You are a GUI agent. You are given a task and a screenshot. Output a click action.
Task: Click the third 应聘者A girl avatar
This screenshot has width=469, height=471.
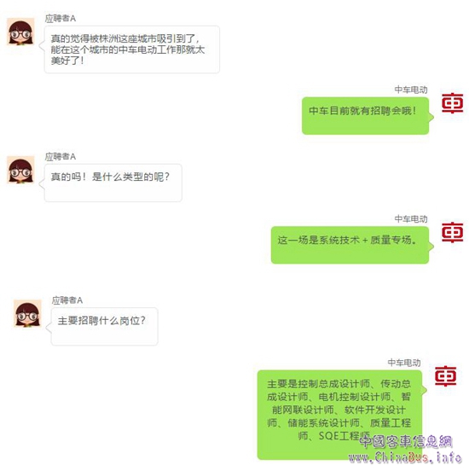(27, 313)
